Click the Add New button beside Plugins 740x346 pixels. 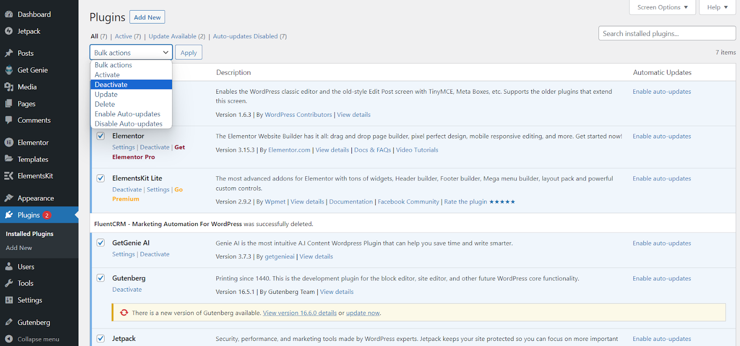click(x=147, y=17)
